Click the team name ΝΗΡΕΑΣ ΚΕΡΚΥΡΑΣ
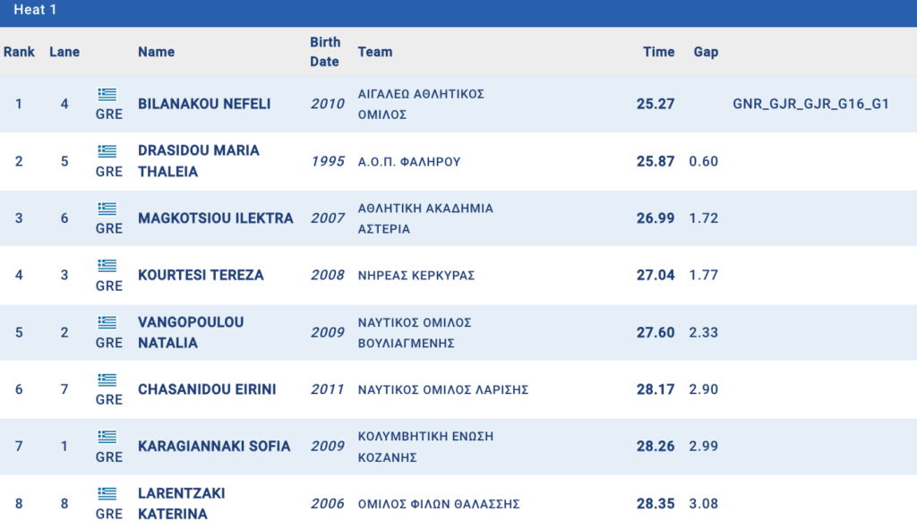The image size is (917, 529). pos(416,275)
